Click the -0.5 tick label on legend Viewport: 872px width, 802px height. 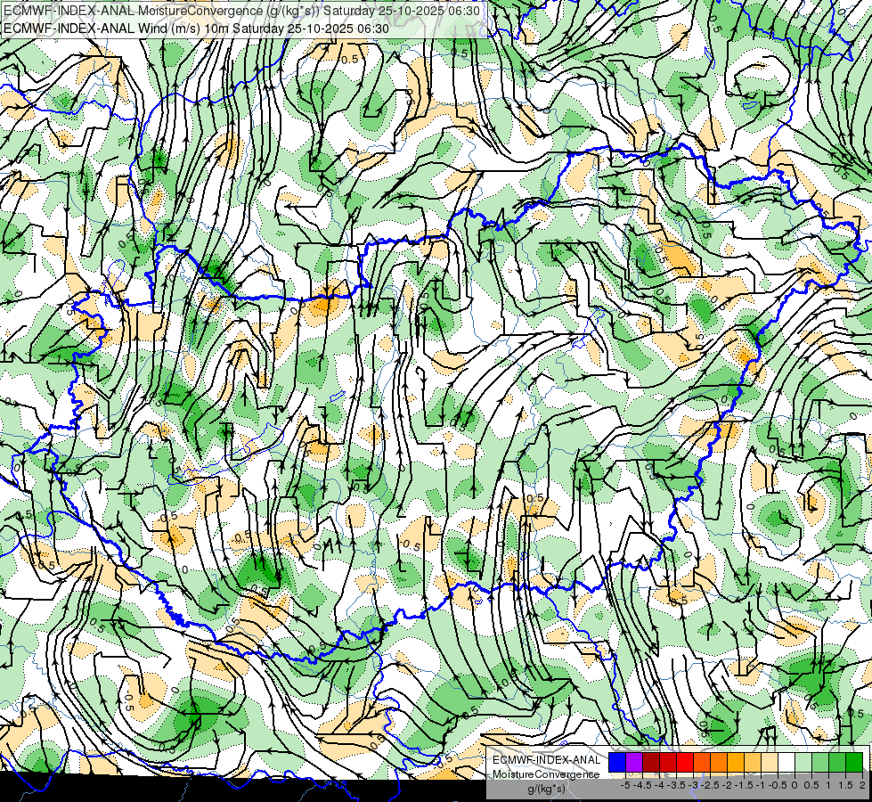(778, 785)
